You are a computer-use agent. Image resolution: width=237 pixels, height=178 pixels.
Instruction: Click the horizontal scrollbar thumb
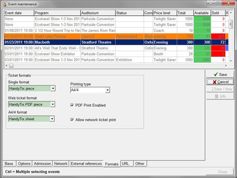point(11,66)
